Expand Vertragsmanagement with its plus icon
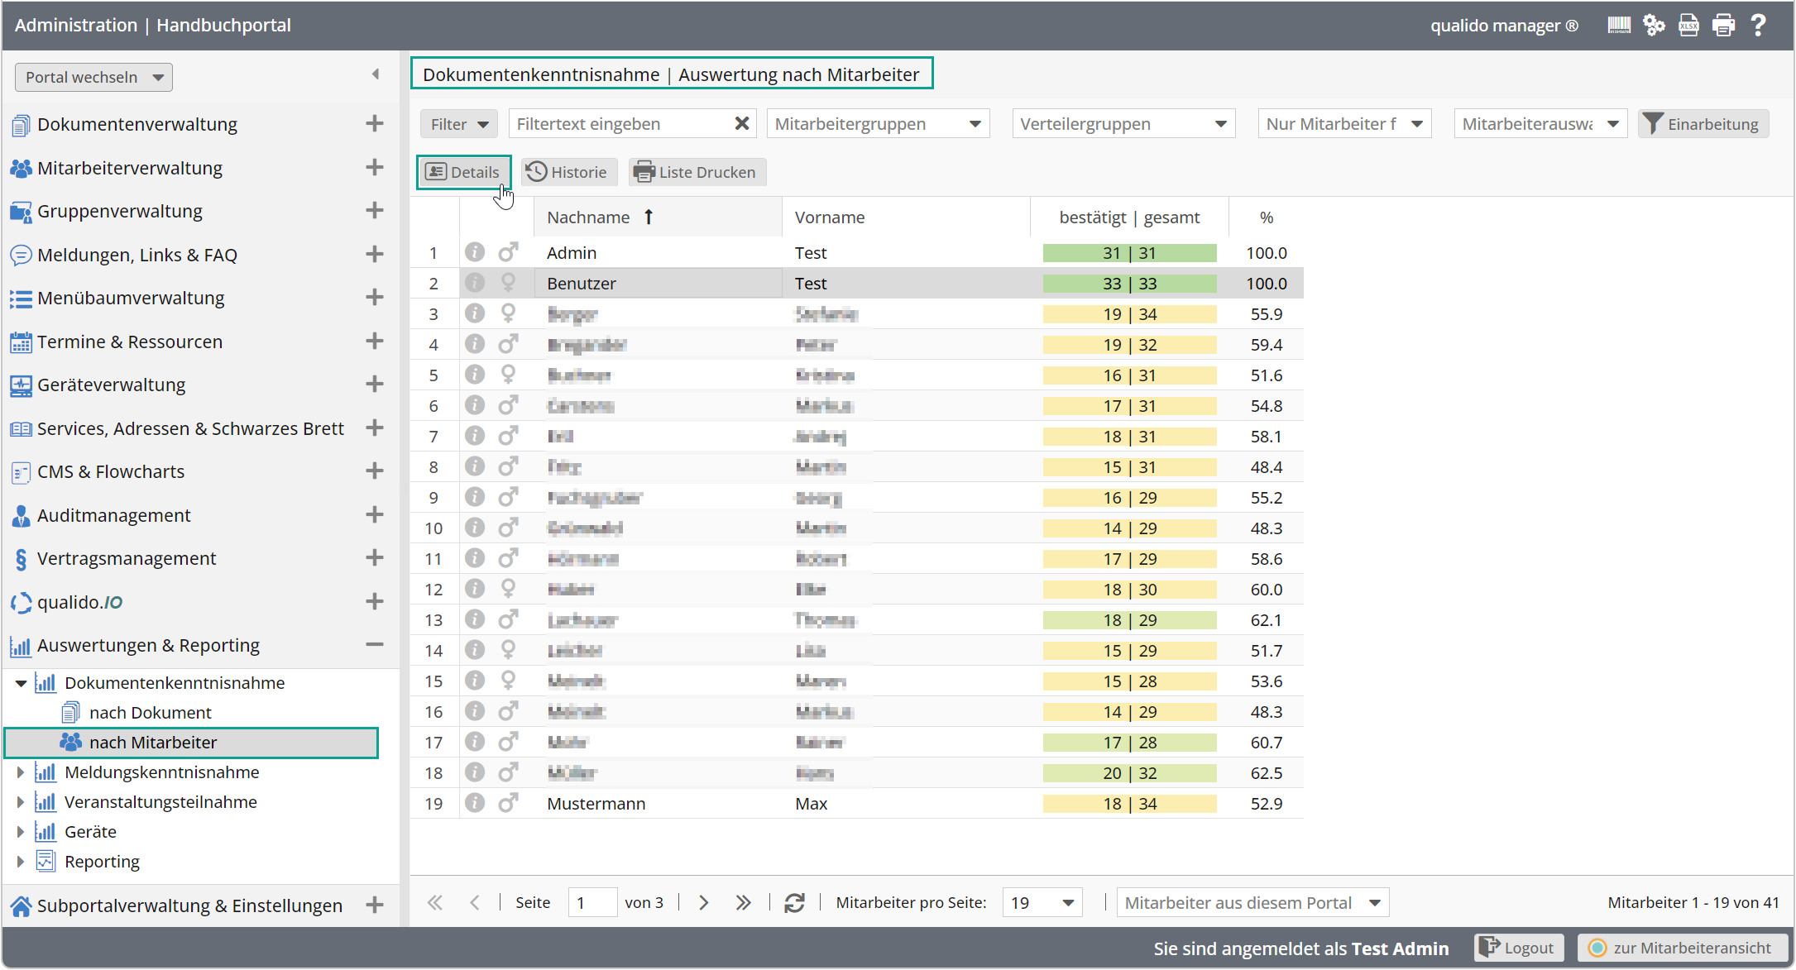Viewport: 1796px width, 970px height. coord(375,557)
